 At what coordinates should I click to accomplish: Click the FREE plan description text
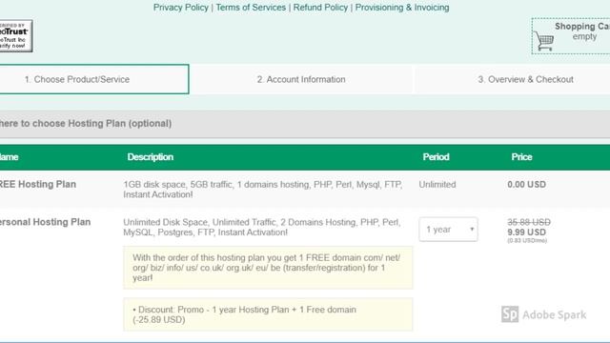click(263, 190)
